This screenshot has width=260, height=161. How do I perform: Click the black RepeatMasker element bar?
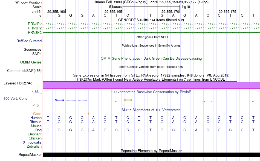(x=151, y=154)
